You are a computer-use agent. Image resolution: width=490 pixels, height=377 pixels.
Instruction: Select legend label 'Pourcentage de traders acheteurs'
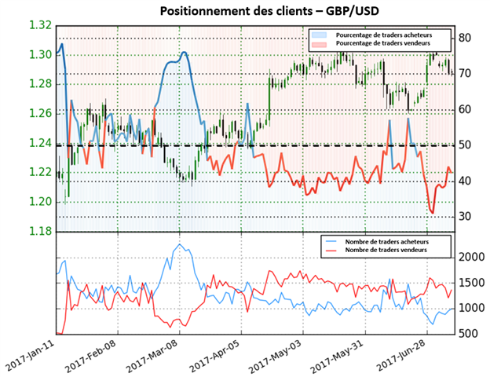tap(384, 35)
